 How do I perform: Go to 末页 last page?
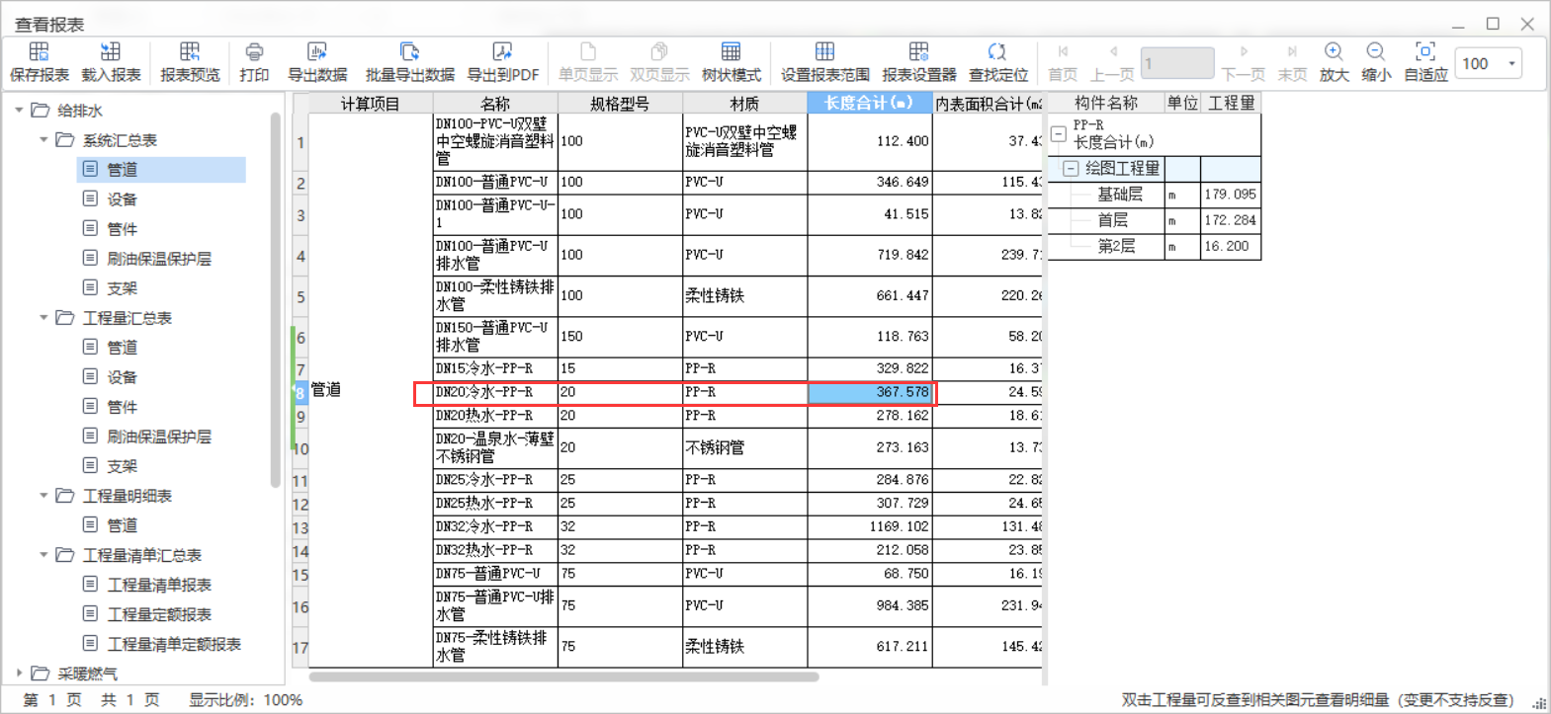tap(1292, 61)
